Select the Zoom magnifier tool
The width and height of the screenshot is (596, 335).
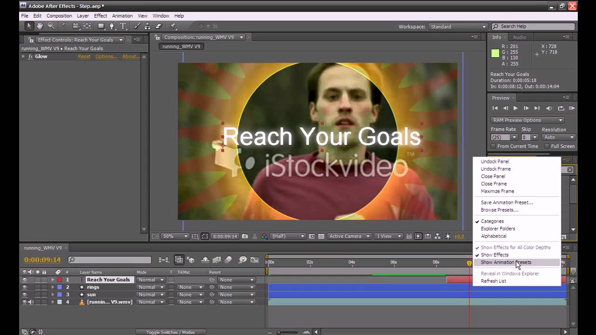pyautogui.click(x=51, y=27)
